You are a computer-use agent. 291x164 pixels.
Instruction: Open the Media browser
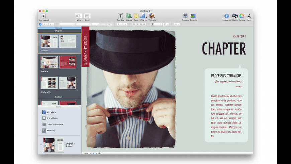click(235, 16)
